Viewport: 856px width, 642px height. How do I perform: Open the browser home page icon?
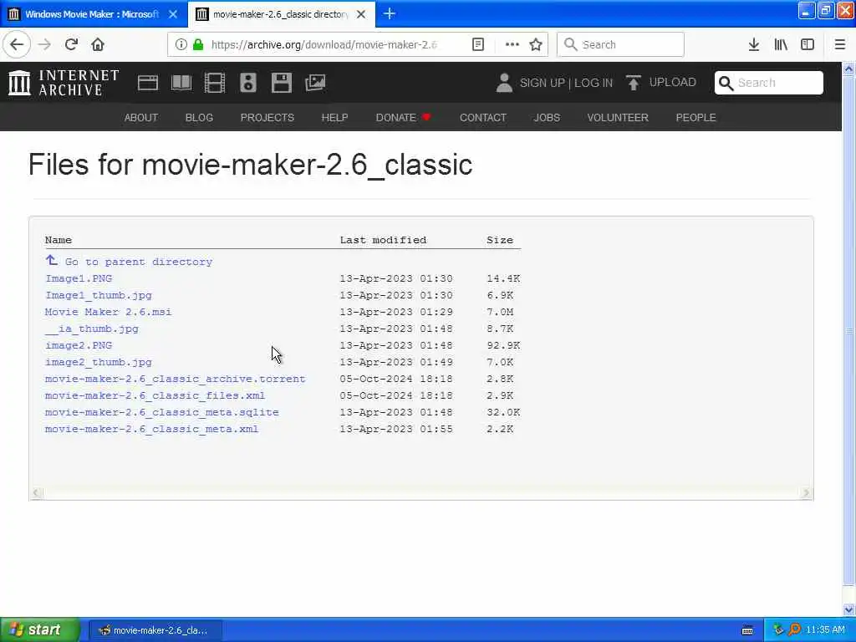click(98, 44)
